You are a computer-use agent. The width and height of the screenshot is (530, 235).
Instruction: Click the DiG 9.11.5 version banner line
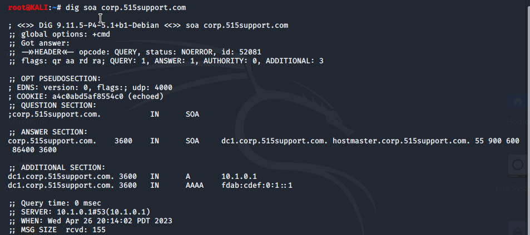pyautogui.click(x=148, y=26)
